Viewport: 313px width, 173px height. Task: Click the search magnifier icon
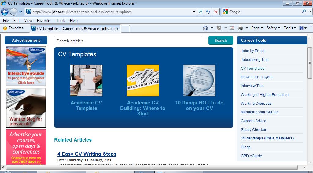click(x=304, y=12)
